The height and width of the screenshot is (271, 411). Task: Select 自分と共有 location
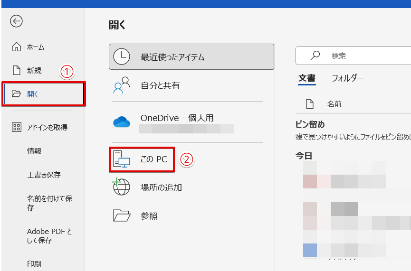point(191,85)
